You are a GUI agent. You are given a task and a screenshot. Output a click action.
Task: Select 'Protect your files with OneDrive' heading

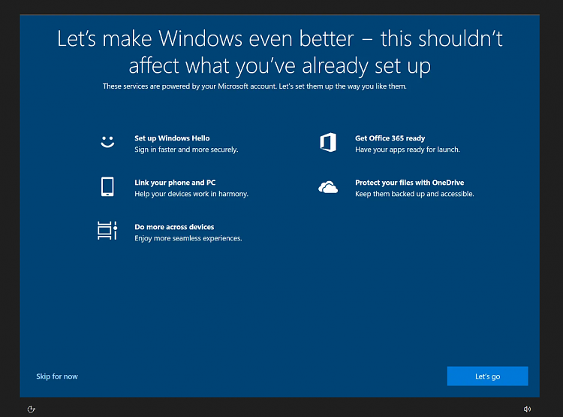pos(410,183)
